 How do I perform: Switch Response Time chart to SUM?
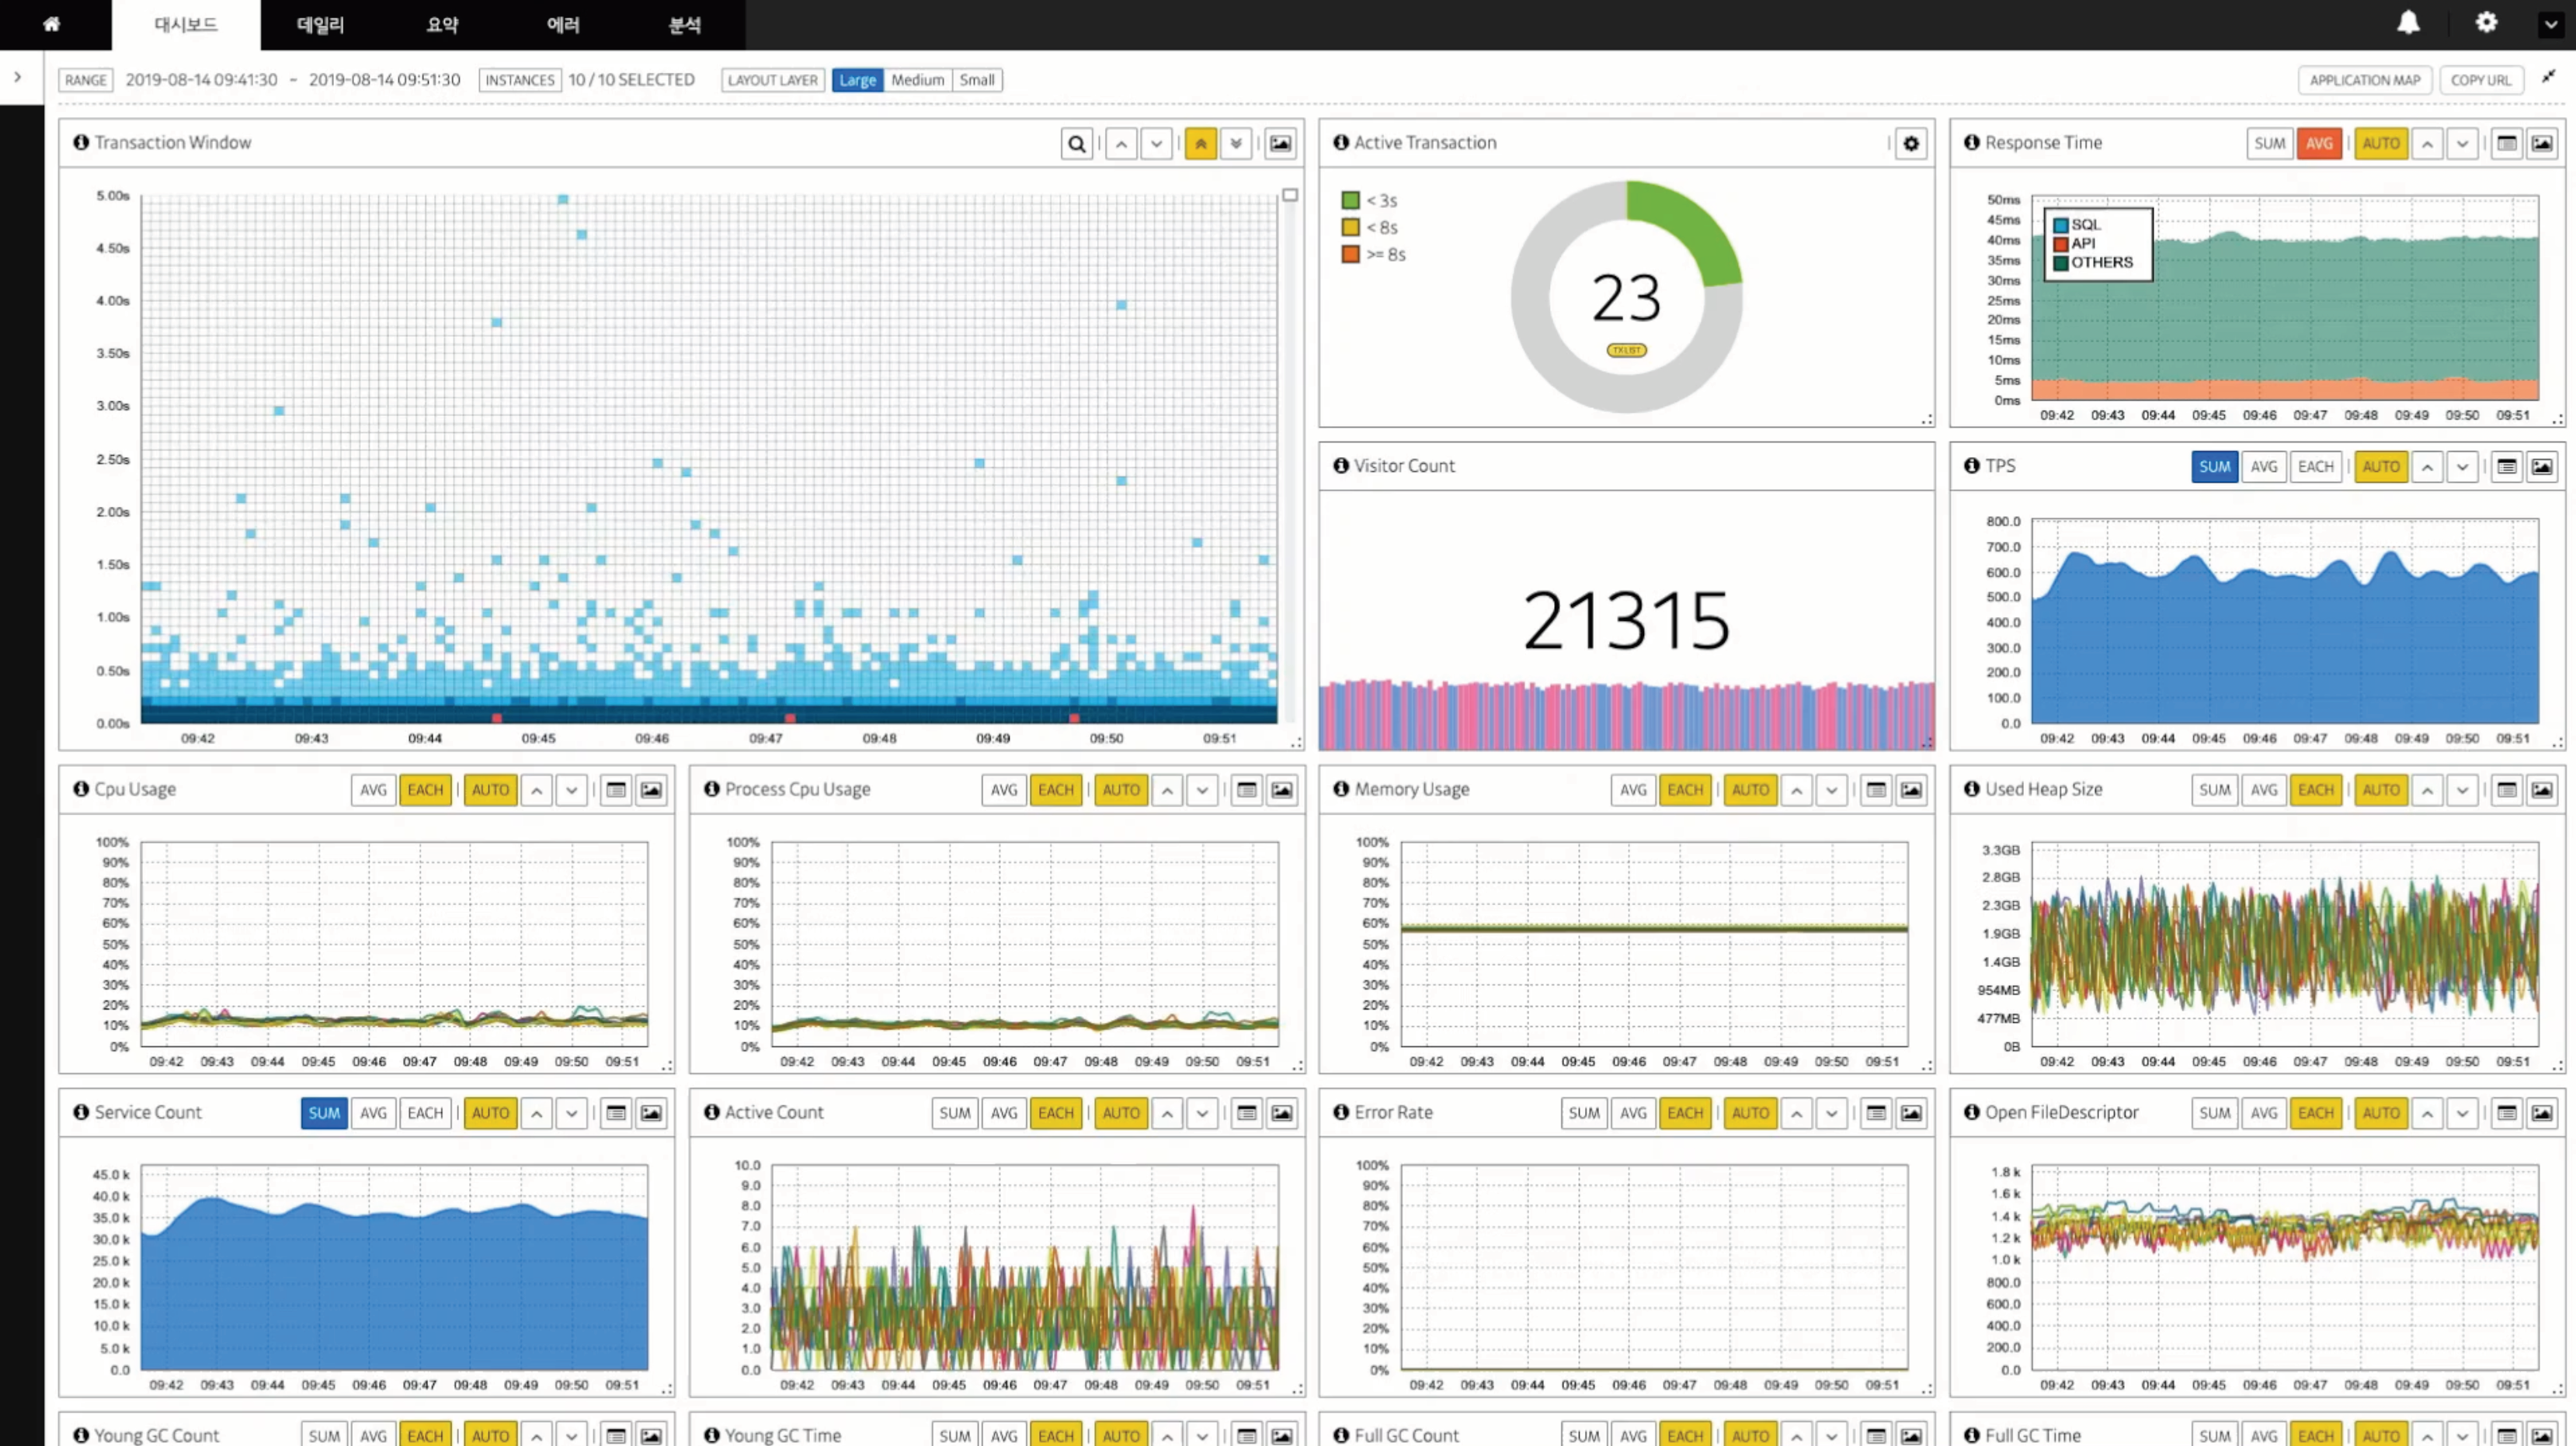pyautogui.click(x=2269, y=144)
